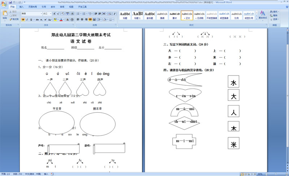Apply subscript formatting
The image size is (289, 176).
click(41, 20)
